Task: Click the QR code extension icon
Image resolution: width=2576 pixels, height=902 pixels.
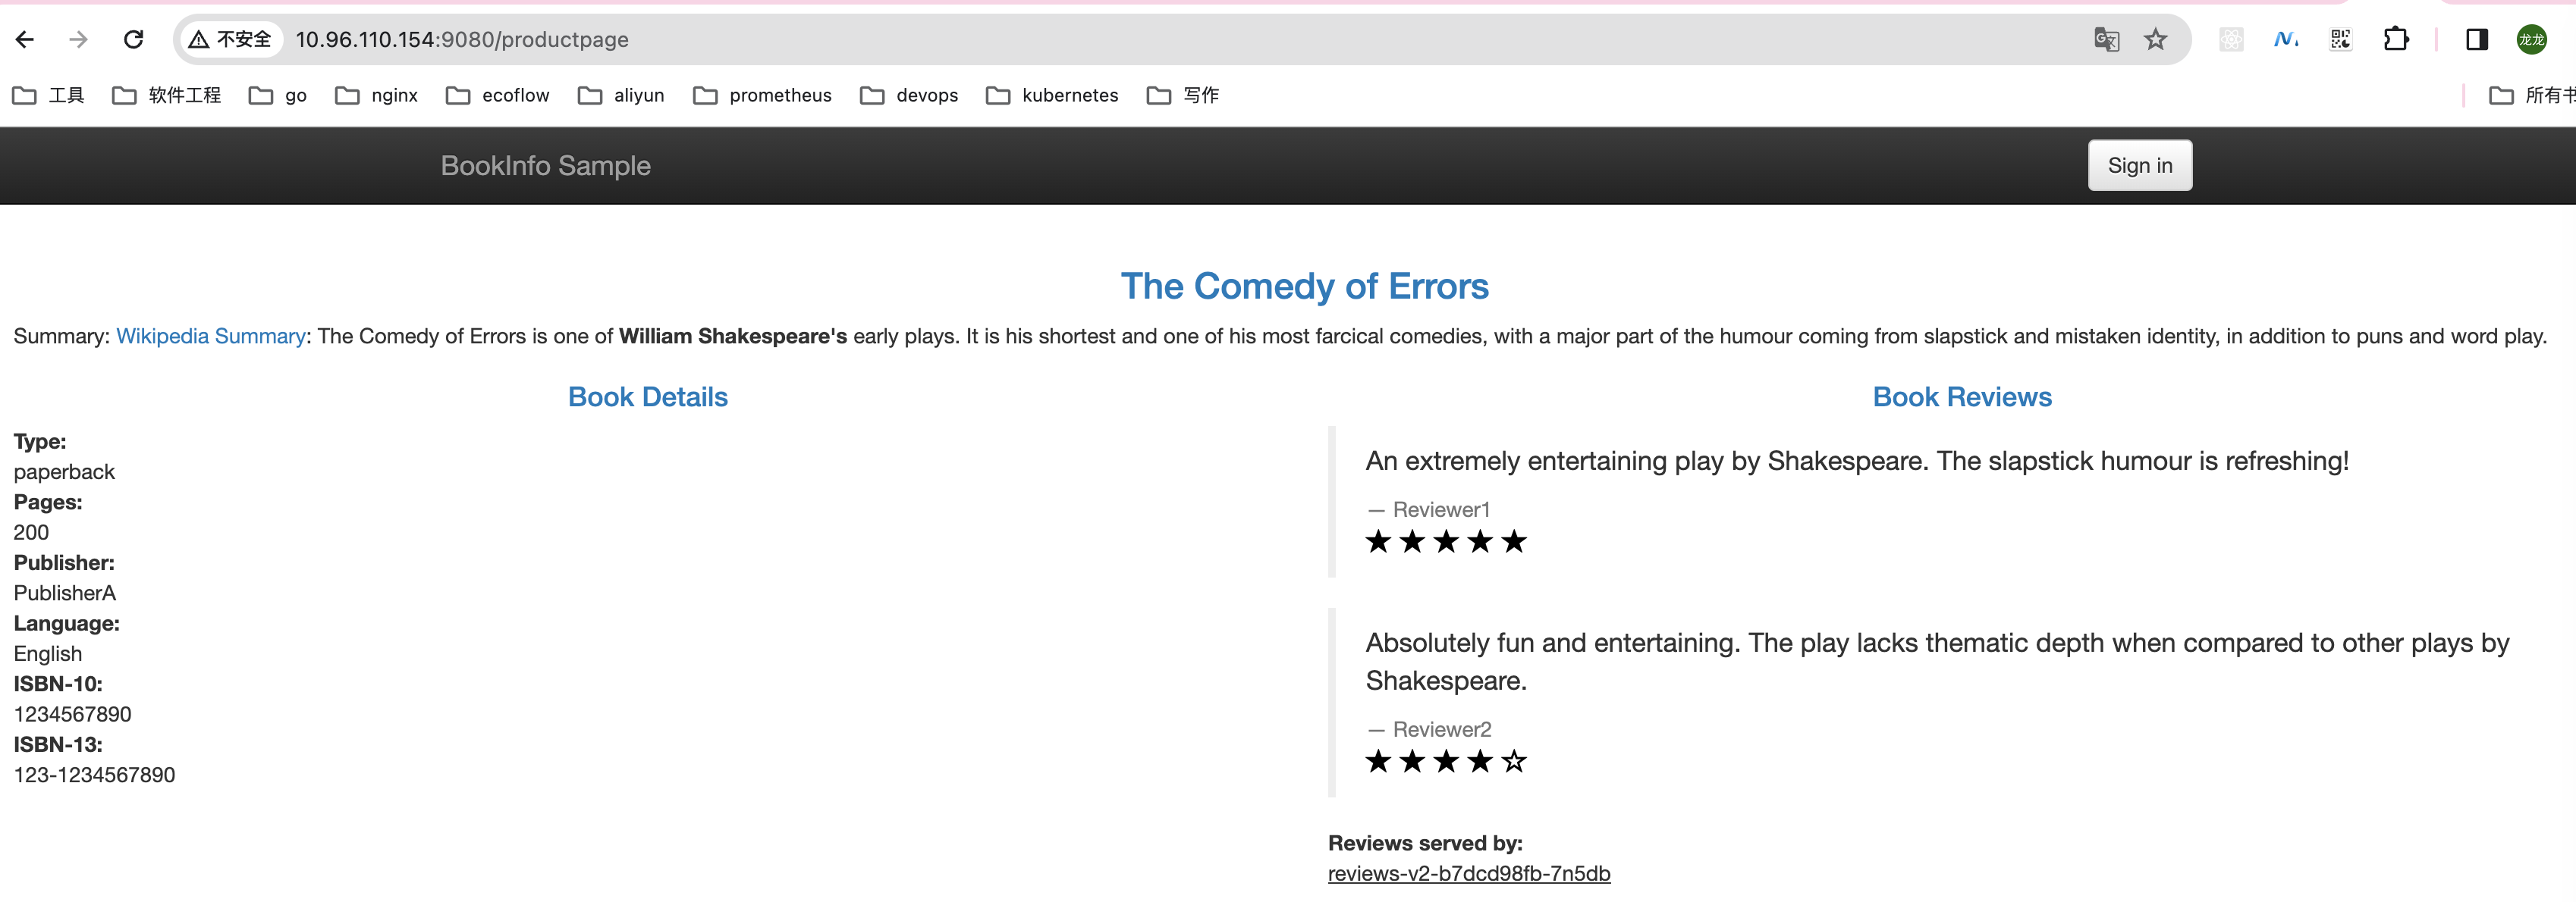Action: pos(2340,39)
